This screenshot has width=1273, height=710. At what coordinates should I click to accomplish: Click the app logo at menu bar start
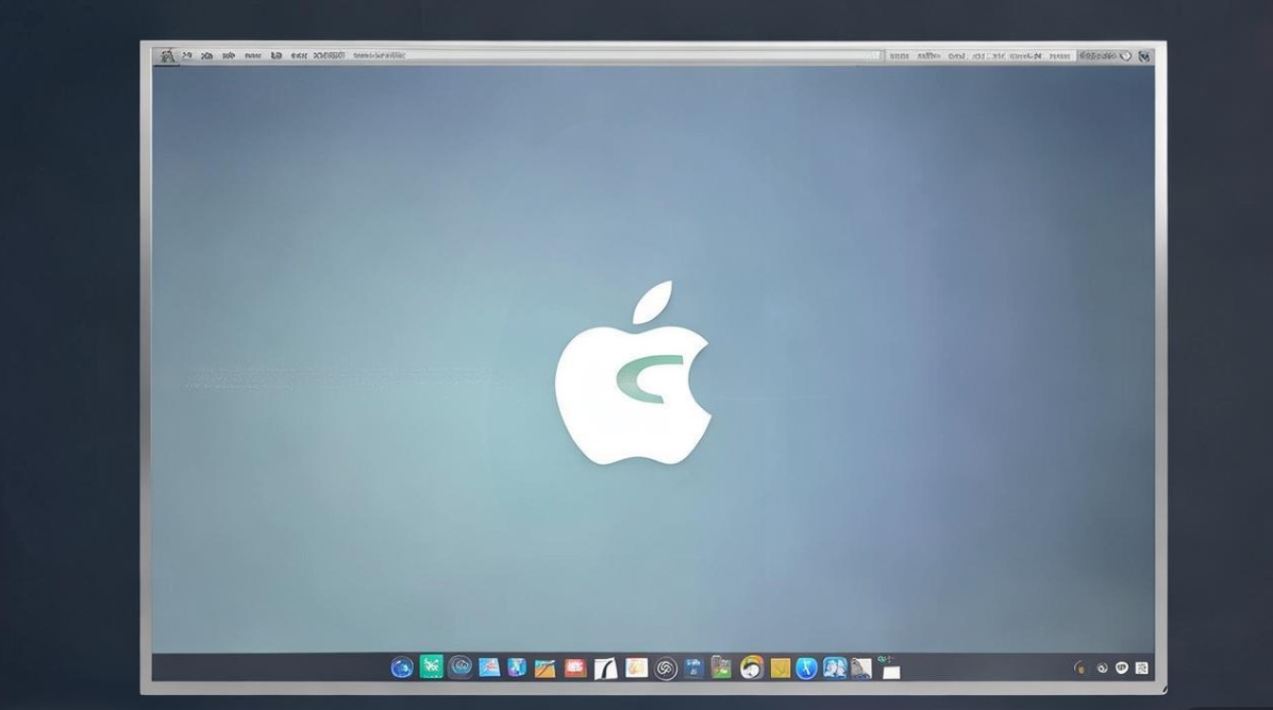168,56
